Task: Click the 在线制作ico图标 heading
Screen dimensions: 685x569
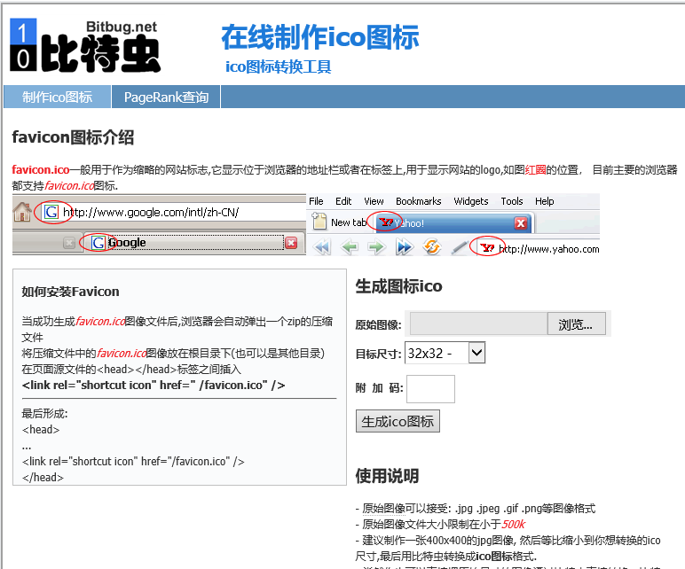Action: pos(319,36)
